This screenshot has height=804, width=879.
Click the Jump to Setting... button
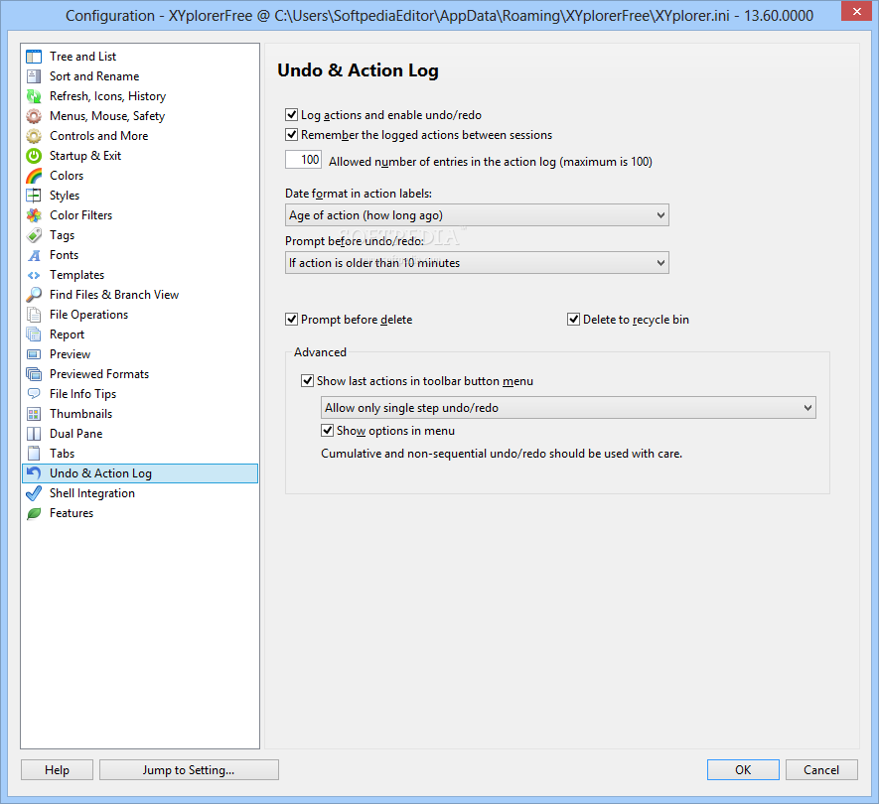pos(189,770)
